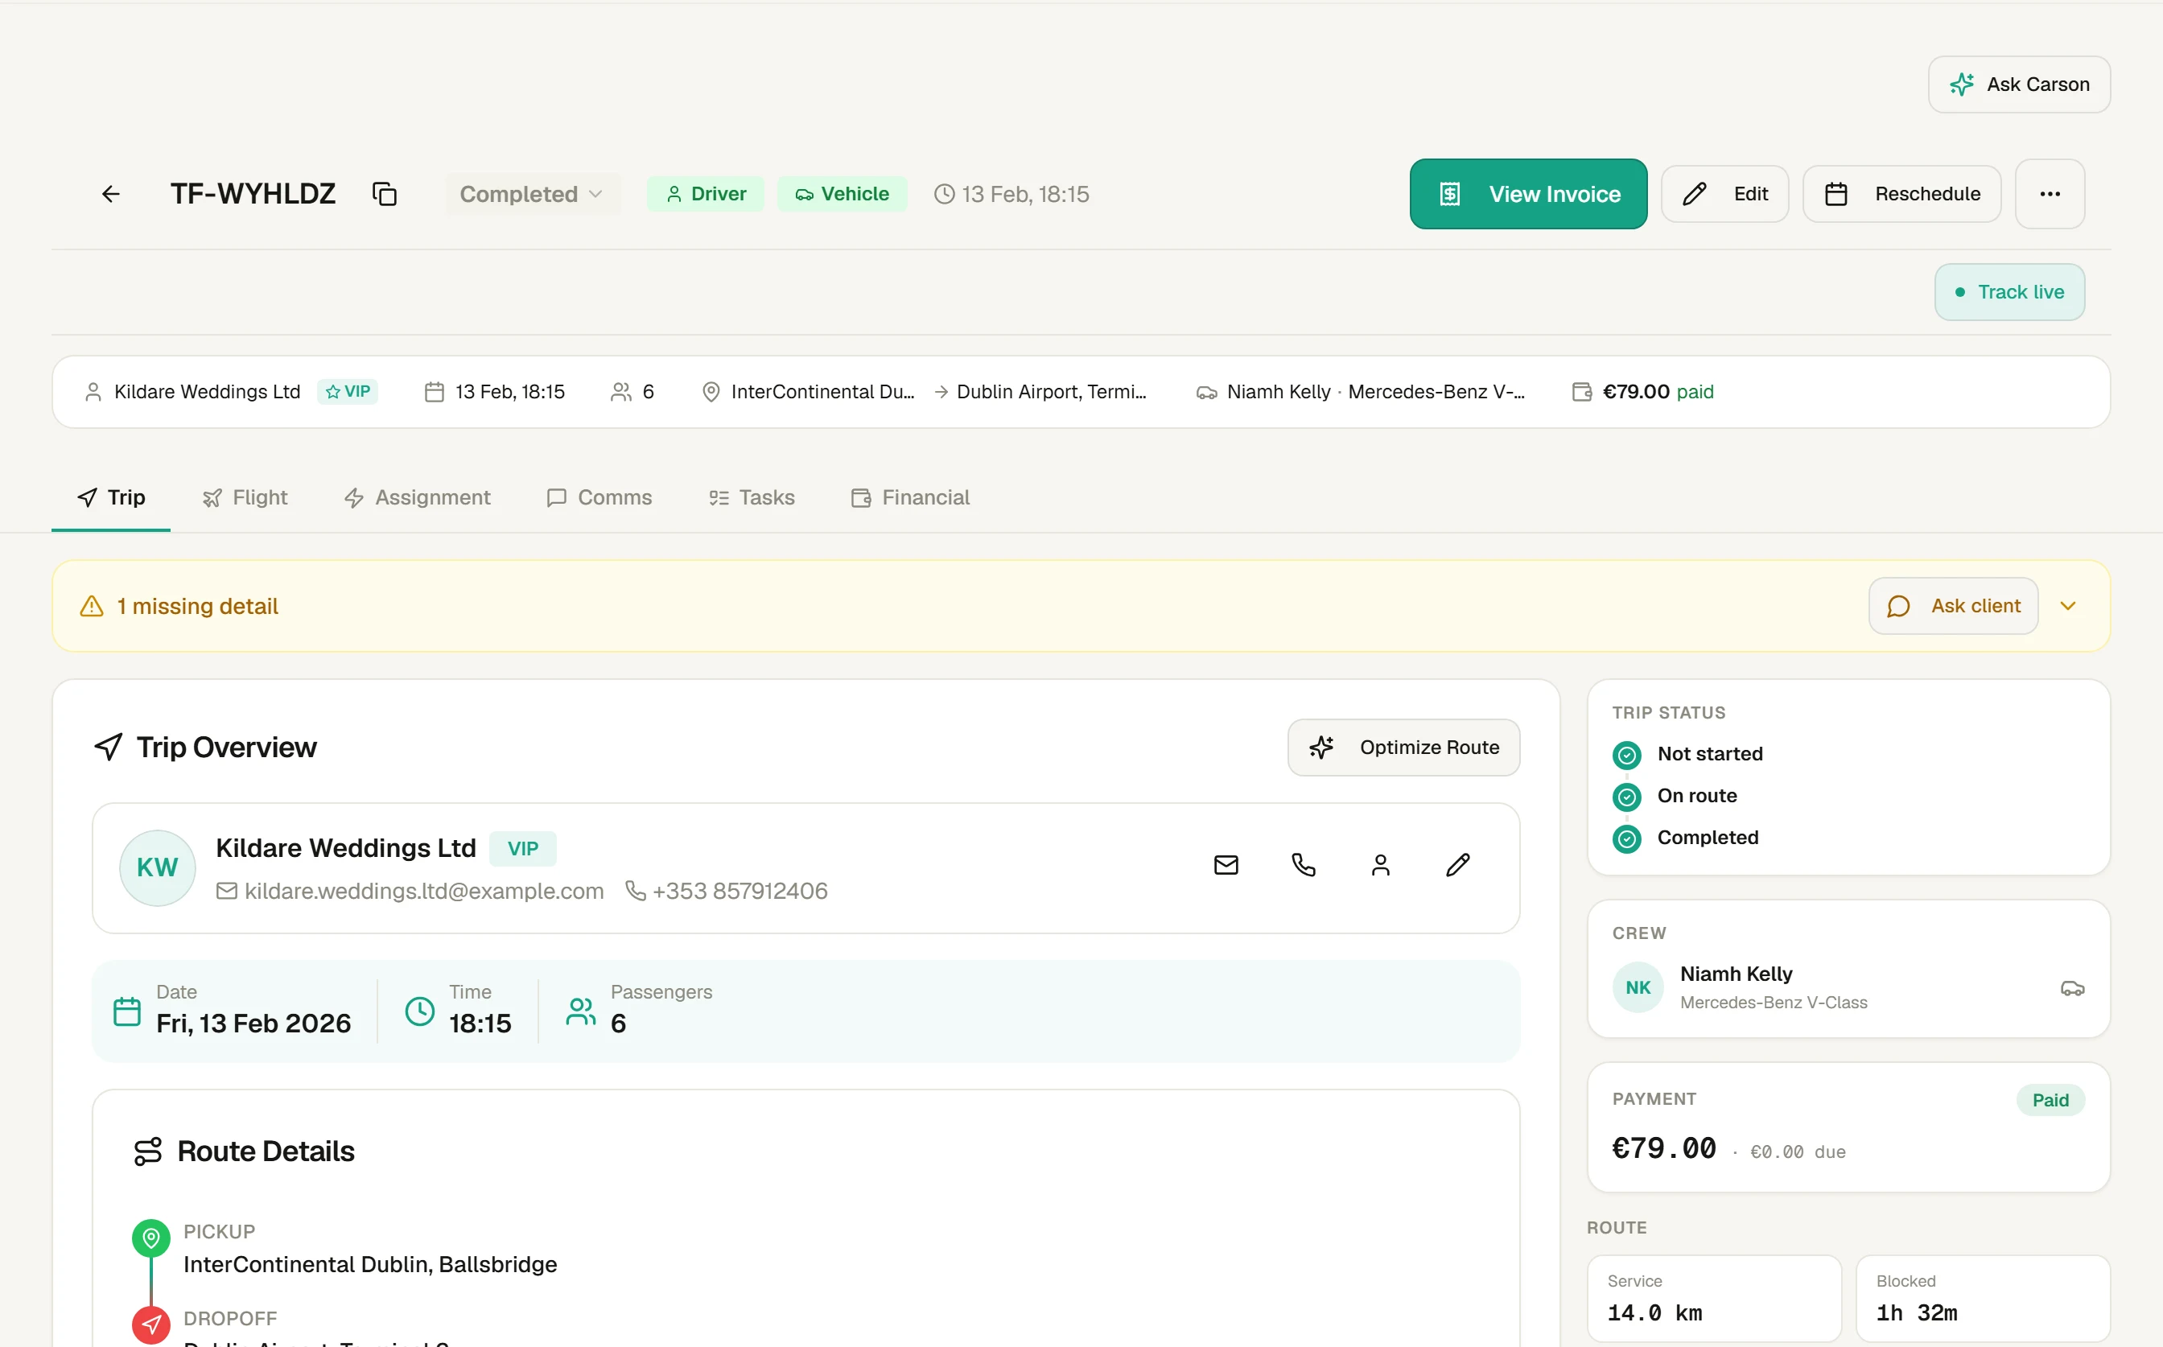
Task: Open the Tasks tab
Action: pyautogui.click(x=752, y=498)
